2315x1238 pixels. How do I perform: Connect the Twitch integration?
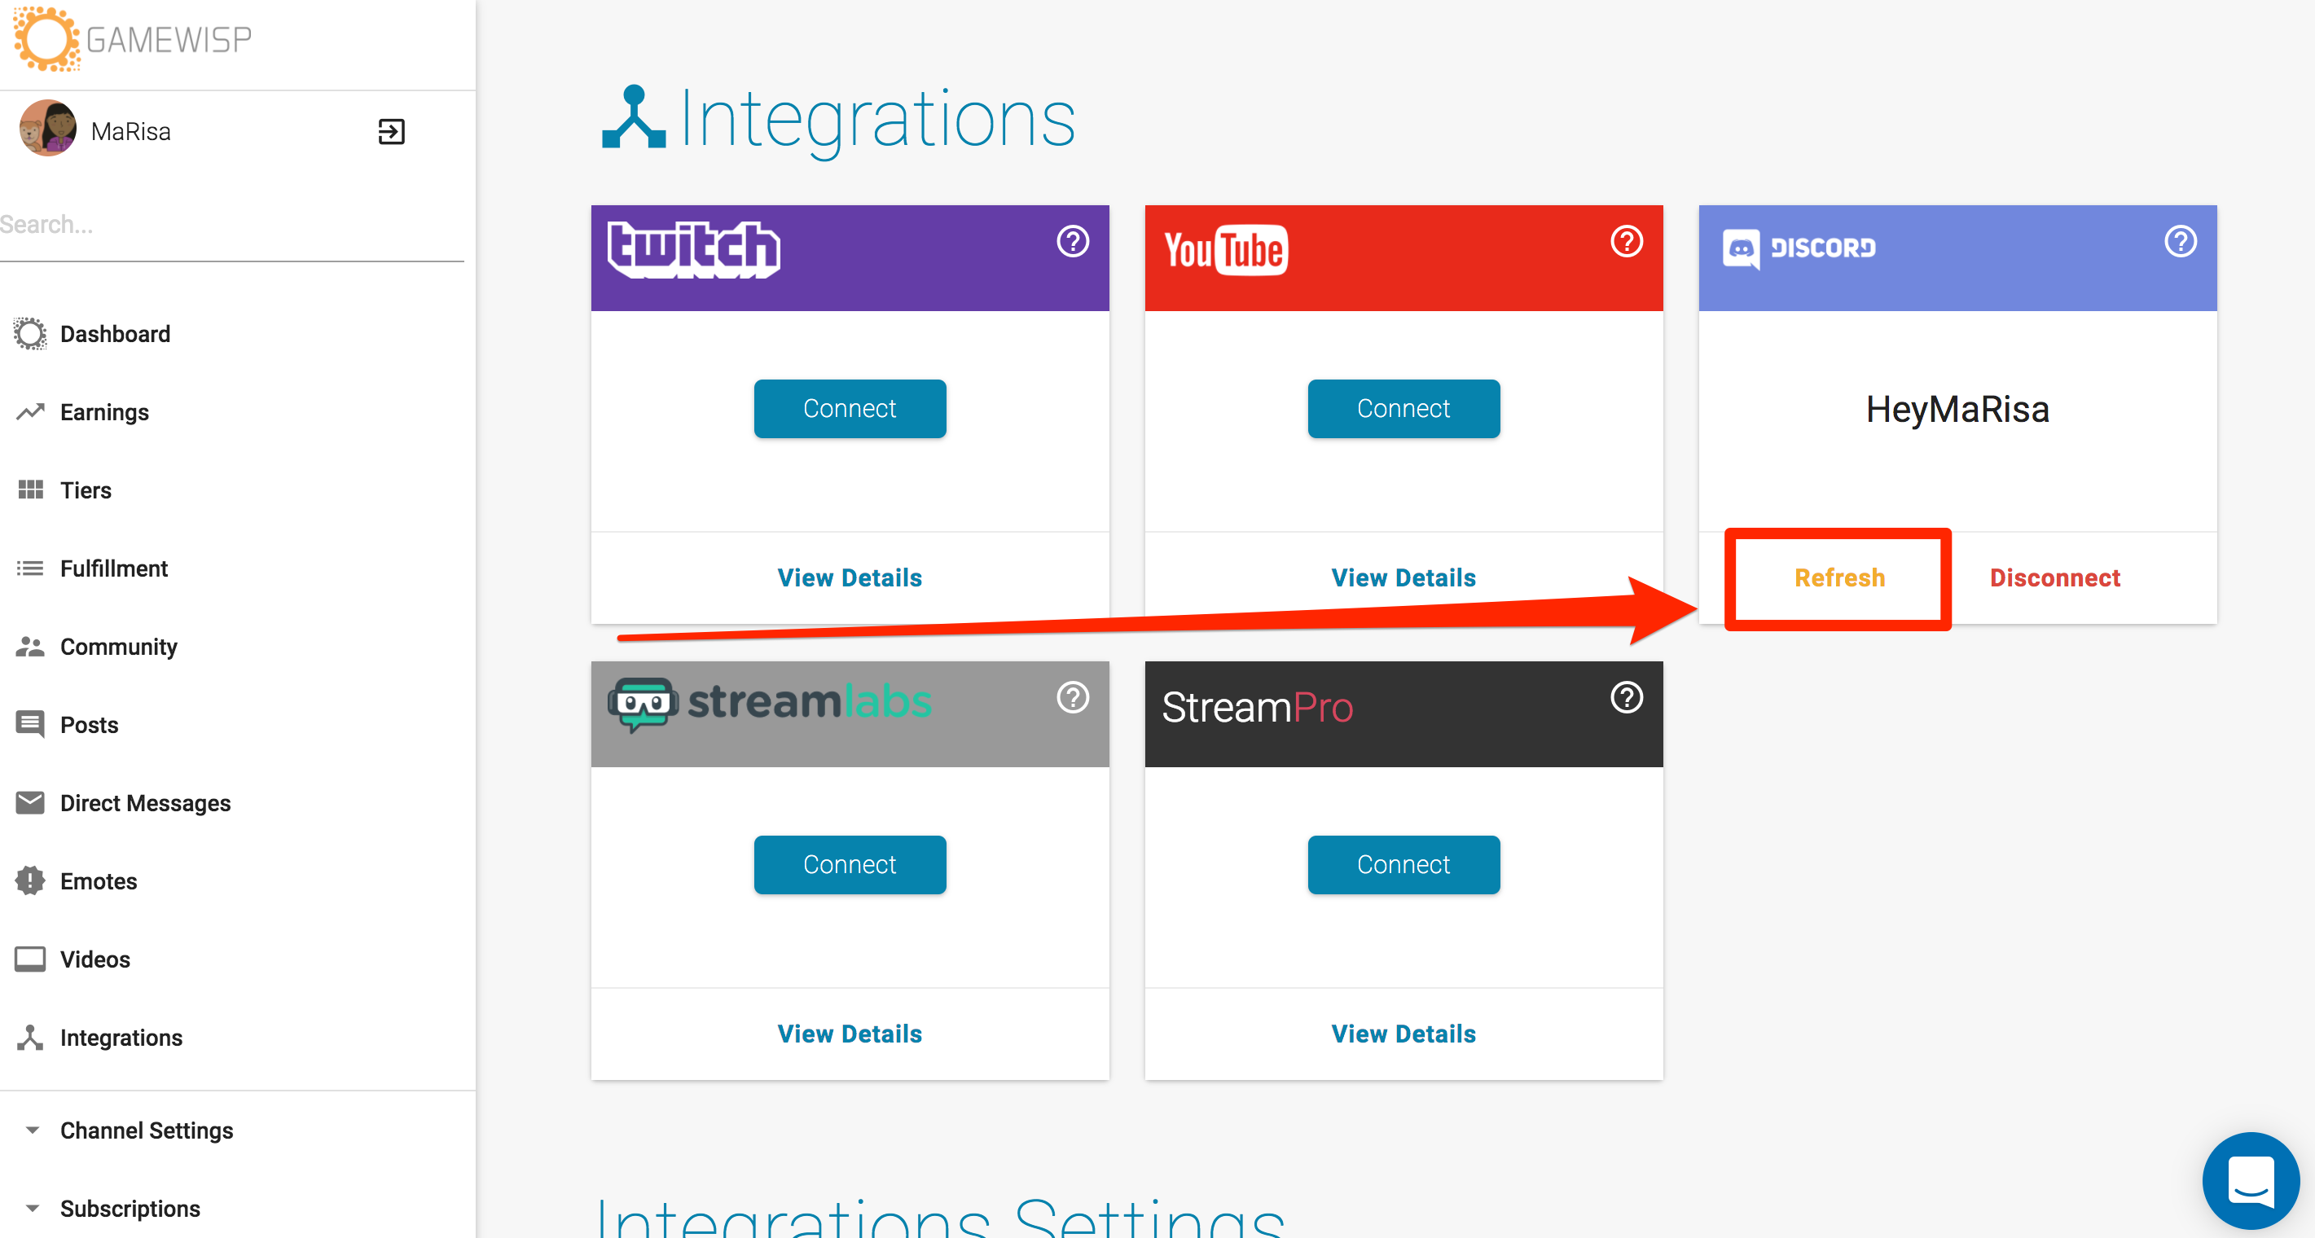click(850, 409)
